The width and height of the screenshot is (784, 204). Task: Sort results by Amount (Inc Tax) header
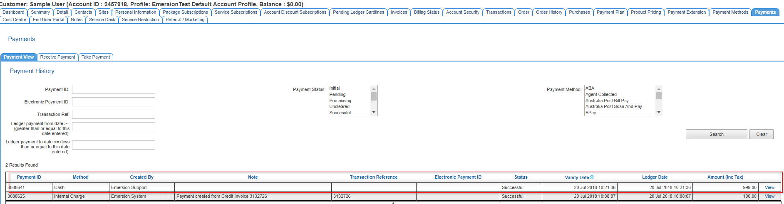725,177
